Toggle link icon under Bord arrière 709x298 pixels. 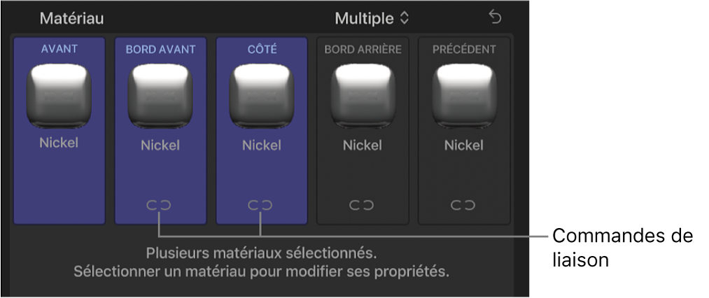(x=363, y=205)
